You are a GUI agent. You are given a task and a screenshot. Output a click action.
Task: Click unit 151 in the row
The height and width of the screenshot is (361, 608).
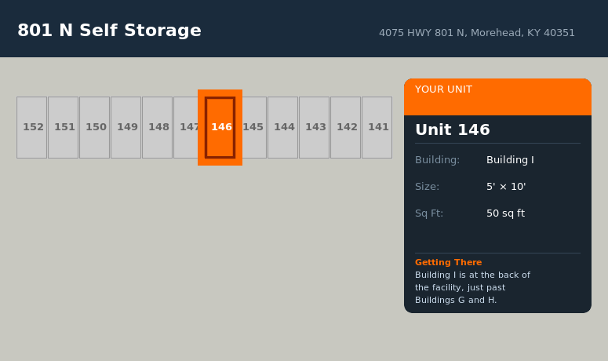pyautogui.click(x=64, y=127)
